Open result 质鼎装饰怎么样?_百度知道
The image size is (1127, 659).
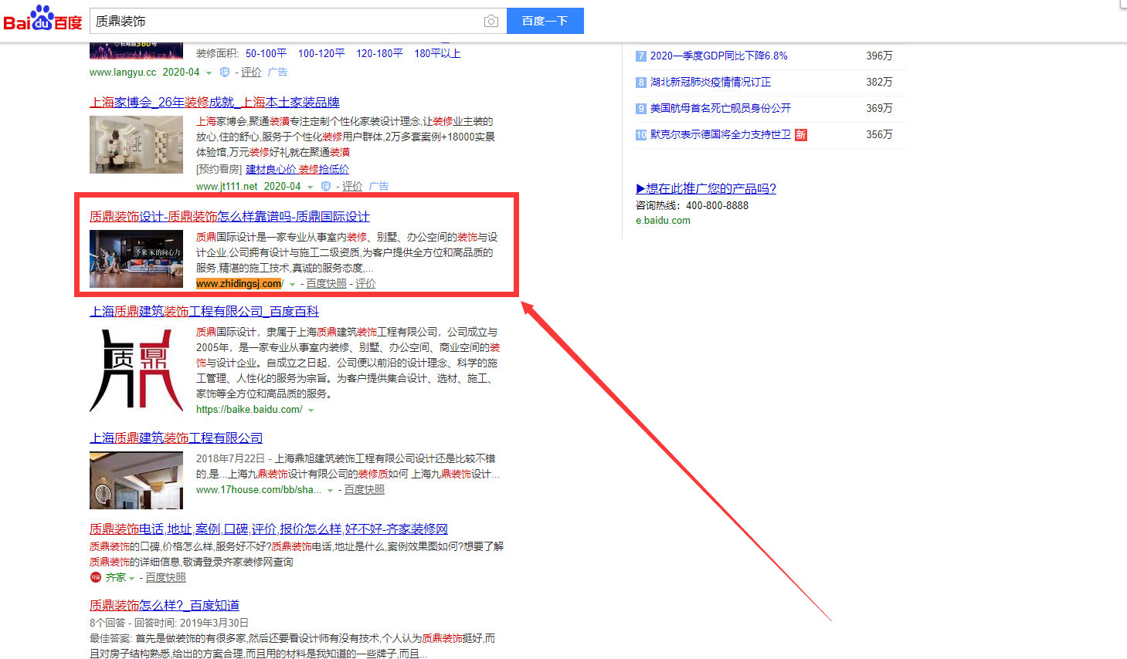pos(165,606)
